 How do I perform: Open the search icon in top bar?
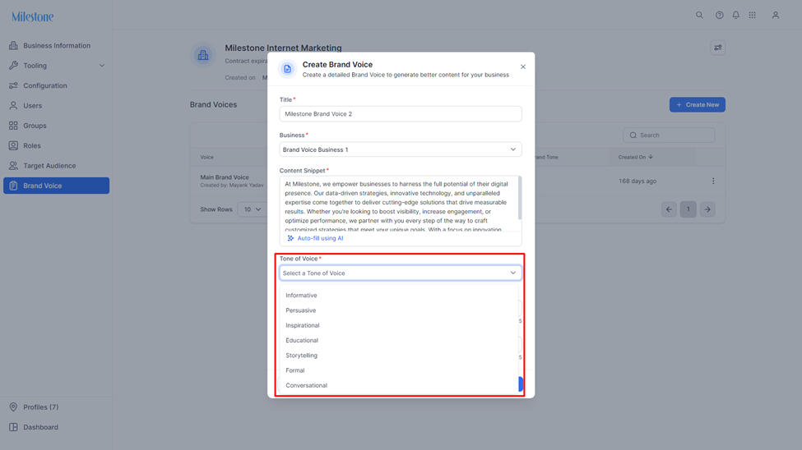[699, 16]
